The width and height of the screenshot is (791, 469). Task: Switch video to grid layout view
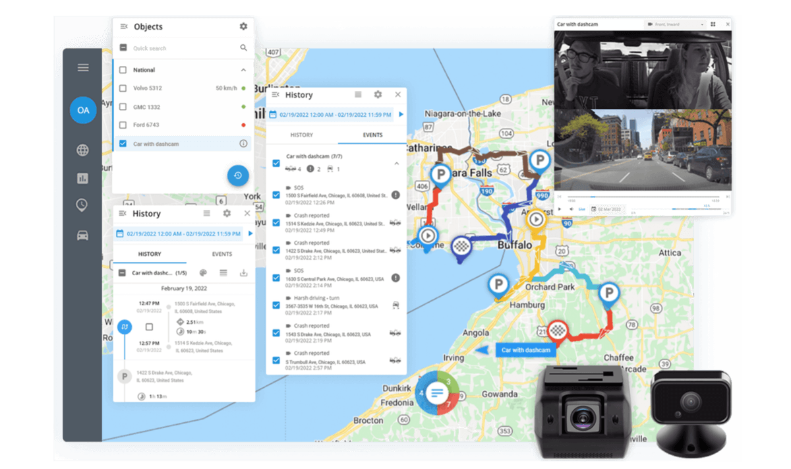click(713, 24)
